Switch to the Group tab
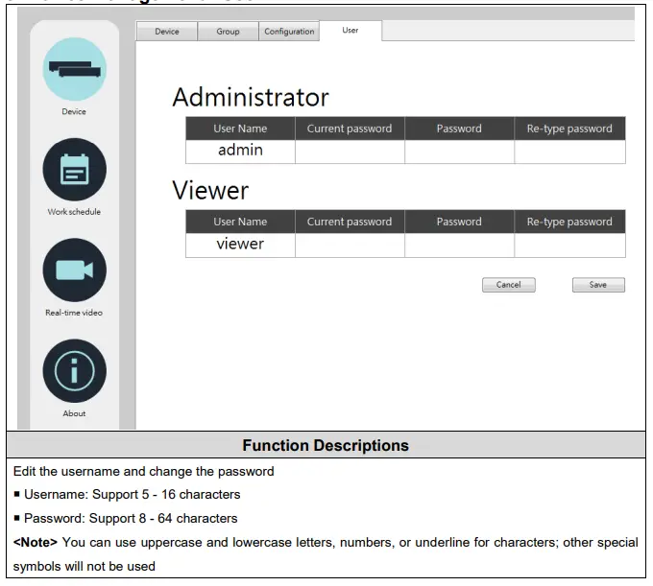Viewport: 653px width, 586px height. (x=228, y=32)
